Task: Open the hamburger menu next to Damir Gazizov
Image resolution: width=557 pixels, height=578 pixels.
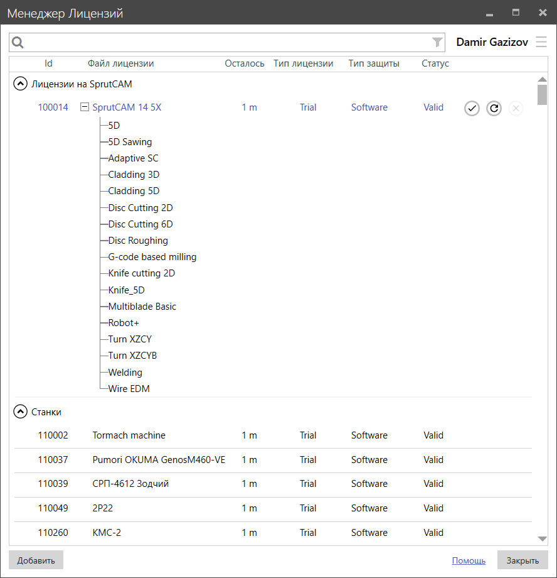Action: (x=541, y=42)
